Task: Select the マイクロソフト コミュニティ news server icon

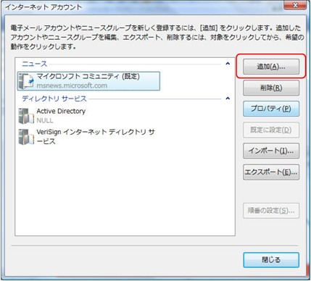Action: (x=26, y=81)
